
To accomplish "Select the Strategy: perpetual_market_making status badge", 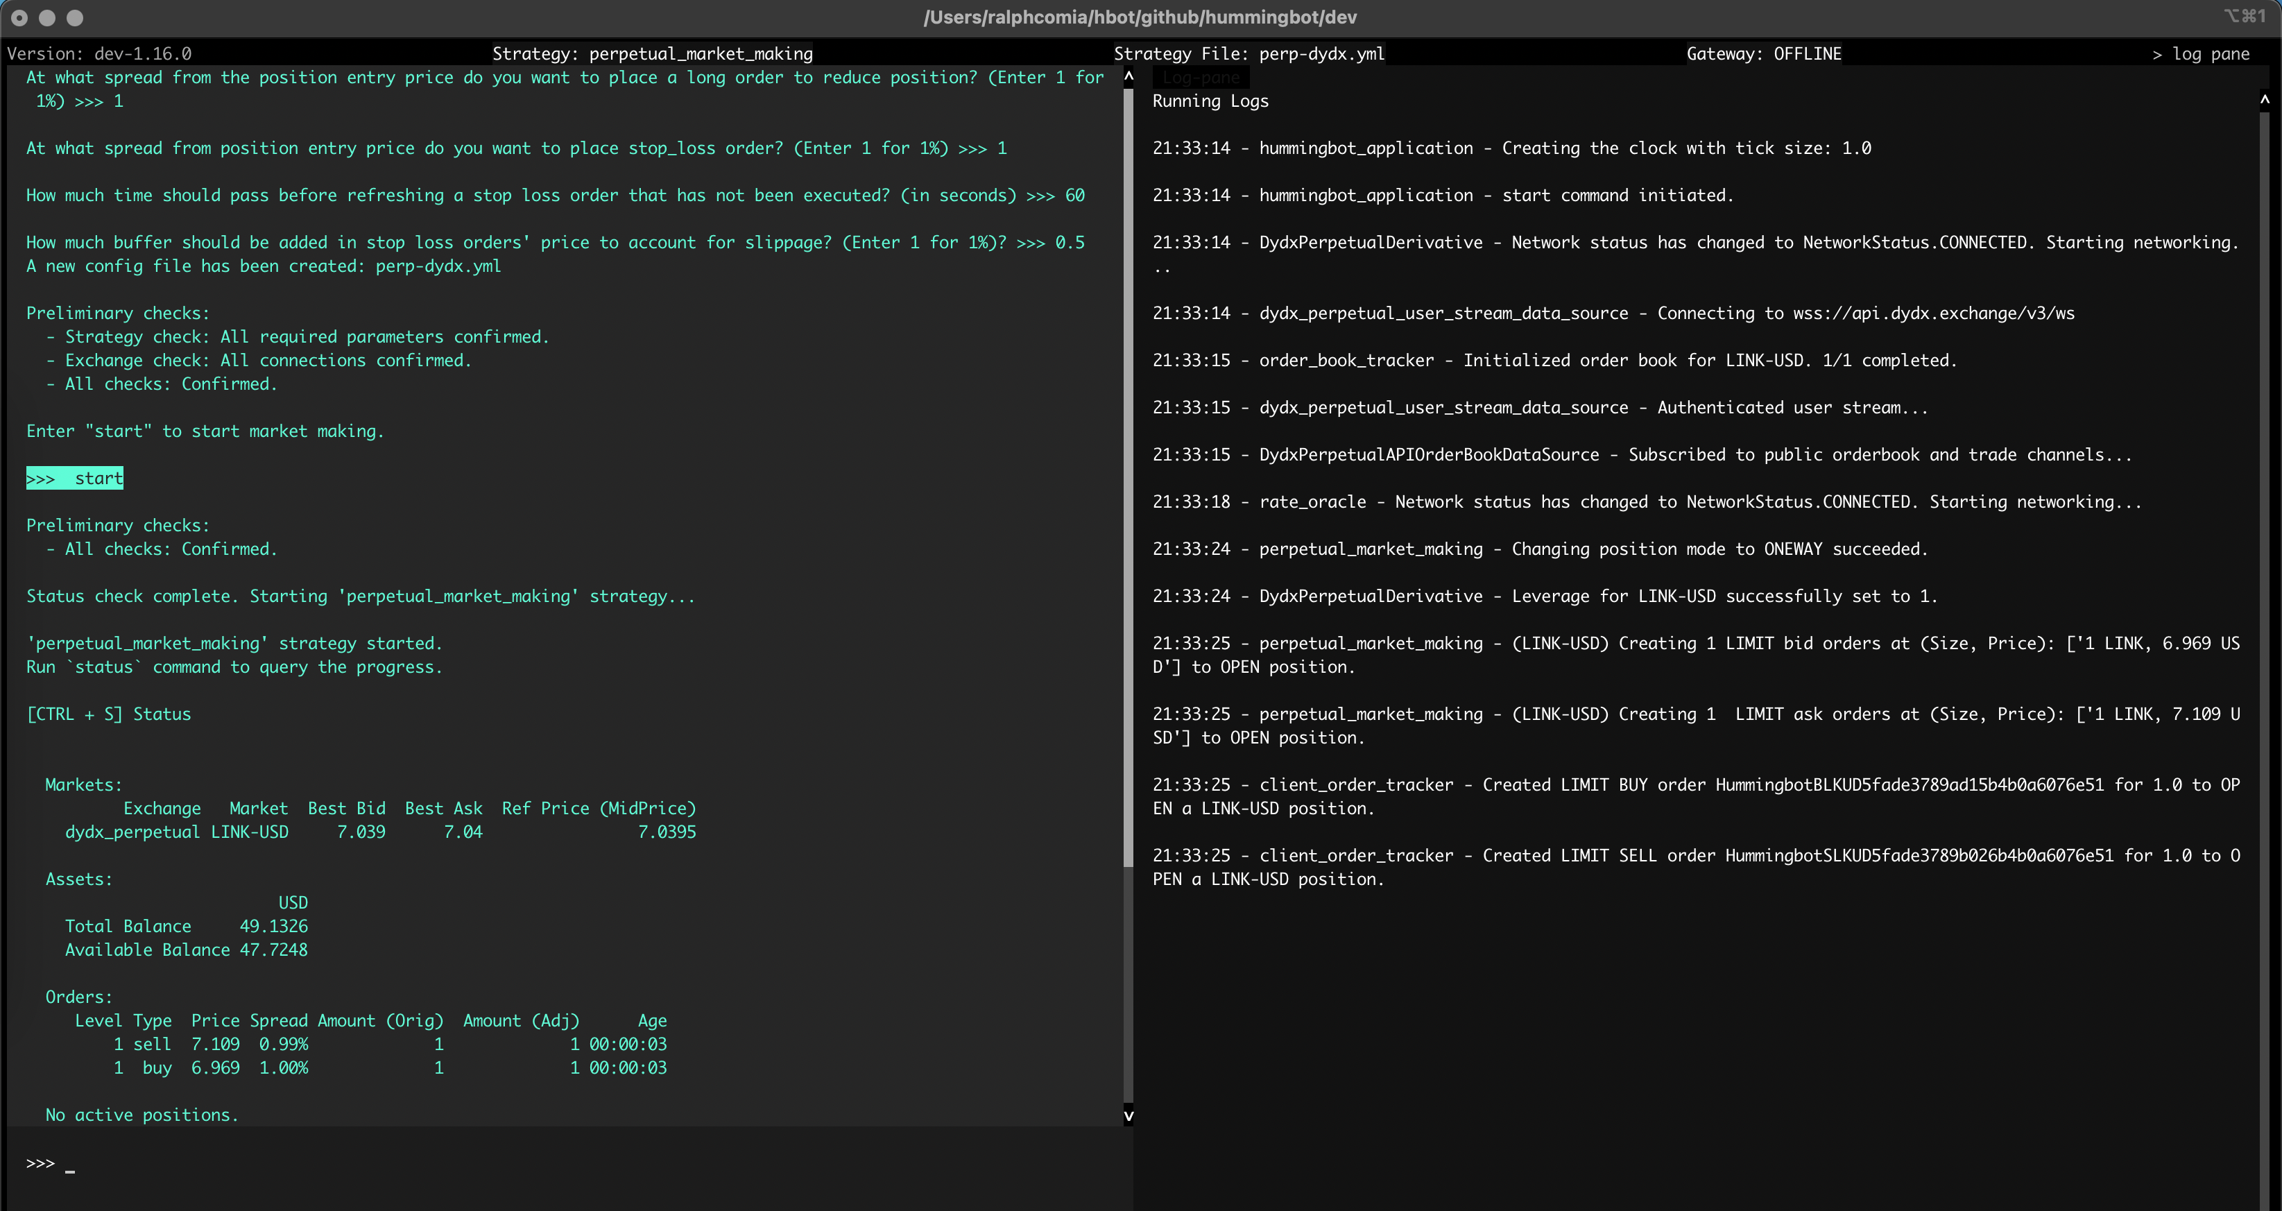I will [653, 53].
